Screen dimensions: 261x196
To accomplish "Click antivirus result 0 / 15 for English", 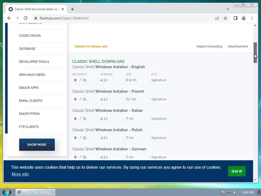I will coord(80,80).
